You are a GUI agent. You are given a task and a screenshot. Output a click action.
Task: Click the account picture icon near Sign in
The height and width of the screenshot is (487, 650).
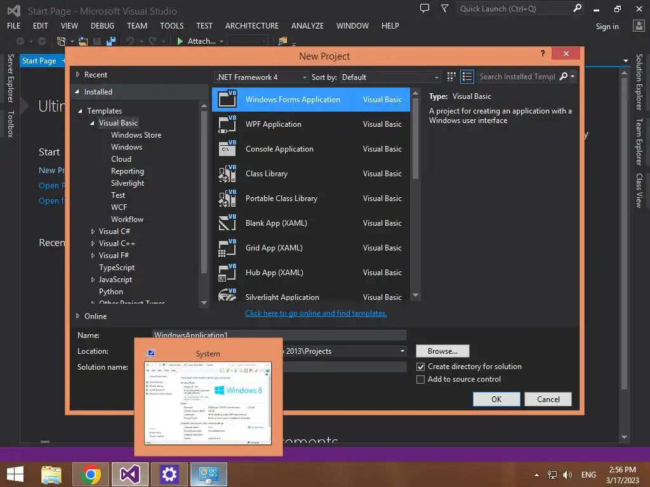coord(639,25)
